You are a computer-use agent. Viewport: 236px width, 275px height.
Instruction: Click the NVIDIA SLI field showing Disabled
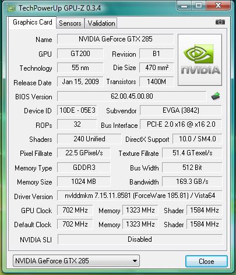(140, 239)
